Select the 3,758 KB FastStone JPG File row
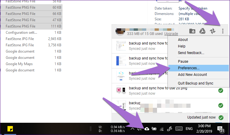This screenshot has height=135, width=230. pos(31,45)
